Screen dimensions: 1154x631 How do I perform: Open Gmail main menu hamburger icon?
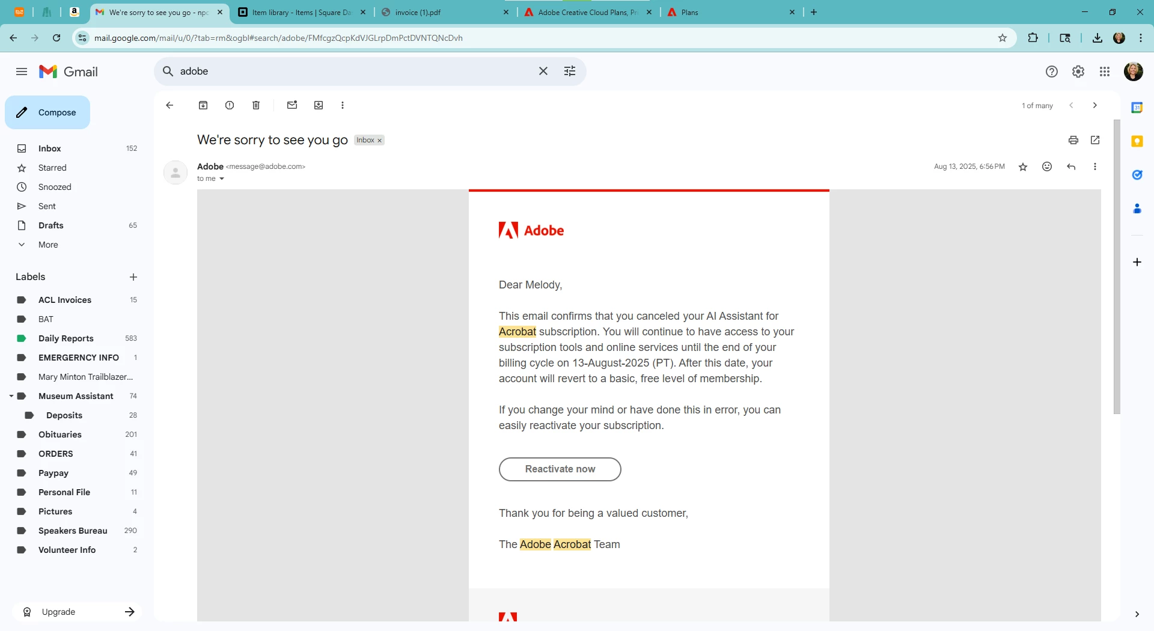pyautogui.click(x=22, y=72)
